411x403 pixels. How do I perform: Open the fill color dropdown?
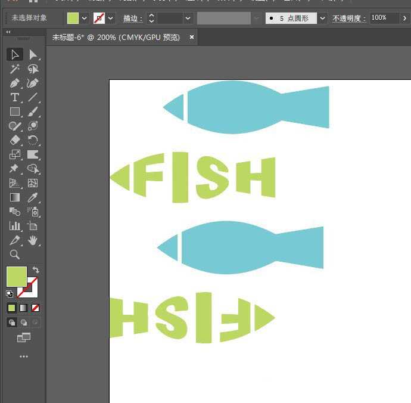click(x=84, y=18)
